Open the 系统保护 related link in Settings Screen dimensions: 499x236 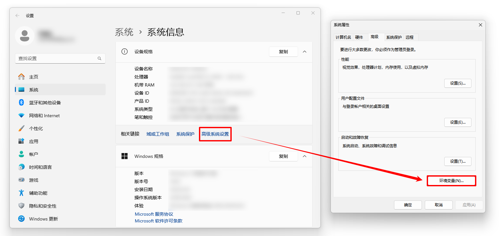tap(185, 134)
